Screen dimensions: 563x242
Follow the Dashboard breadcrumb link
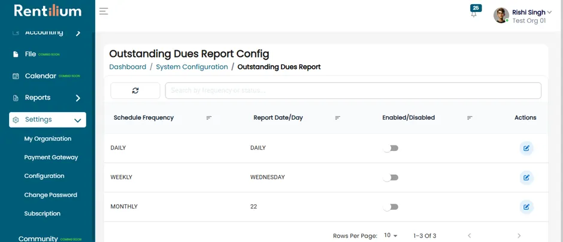click(x=128, y=66)
